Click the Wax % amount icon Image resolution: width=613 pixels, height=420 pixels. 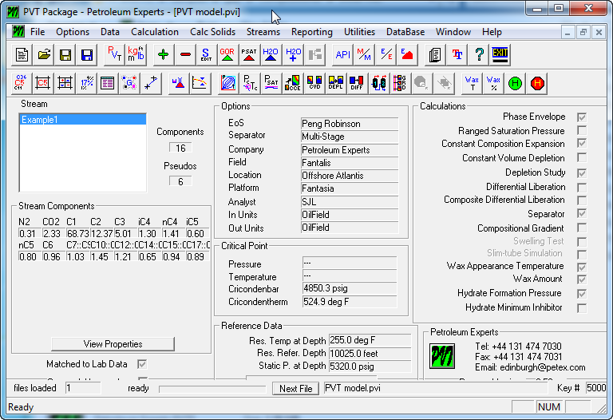[493, 83]
